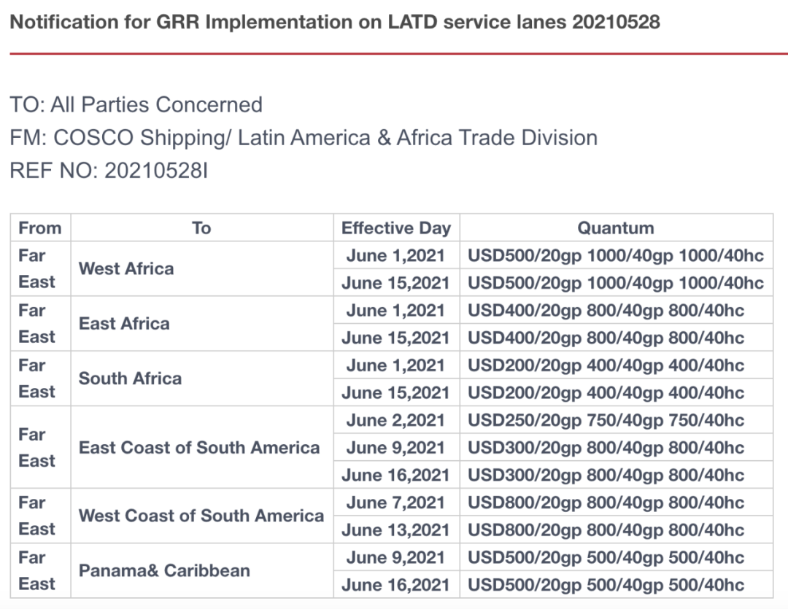Click the COSCO Shipping sender line
The width and height of the screenshot is (788, 609).
tap(304, 138)
